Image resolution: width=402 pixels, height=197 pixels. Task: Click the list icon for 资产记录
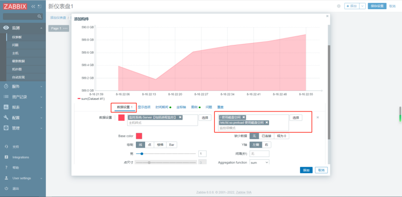pyautogui.click(x=6, y=97)
